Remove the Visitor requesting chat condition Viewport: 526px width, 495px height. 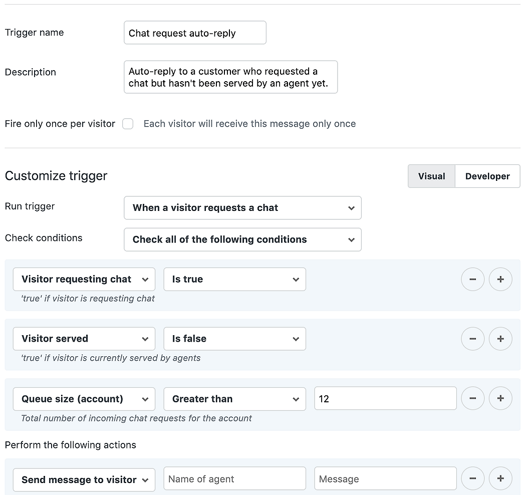[x=472, y=279]
